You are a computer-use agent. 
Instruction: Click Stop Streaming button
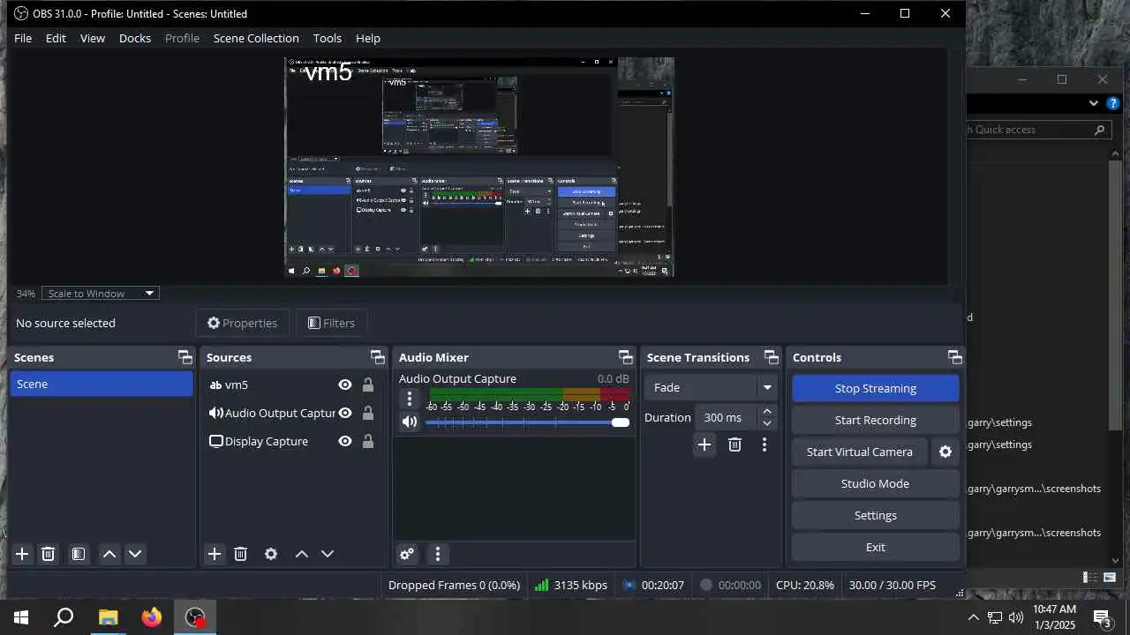coord(875,388)
